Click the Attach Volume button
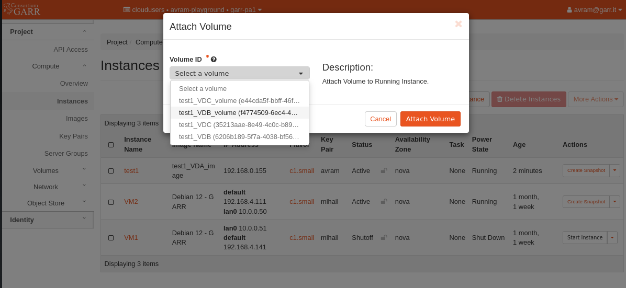 click(x=430, y=119)
